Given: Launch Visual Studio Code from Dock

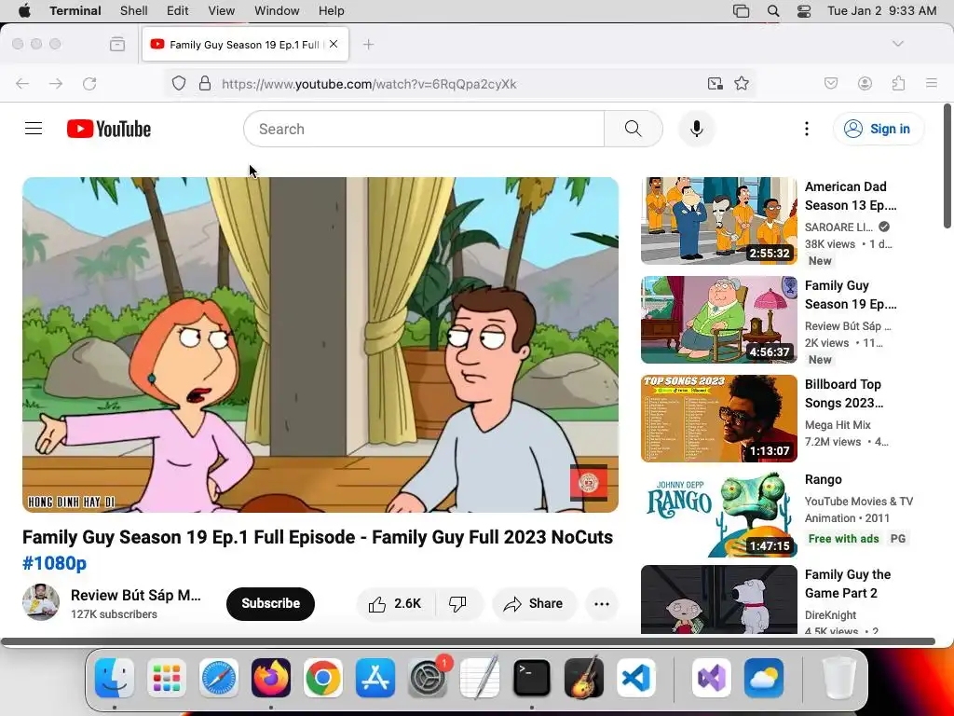Looking at the screenshot, I should [636, 678].
